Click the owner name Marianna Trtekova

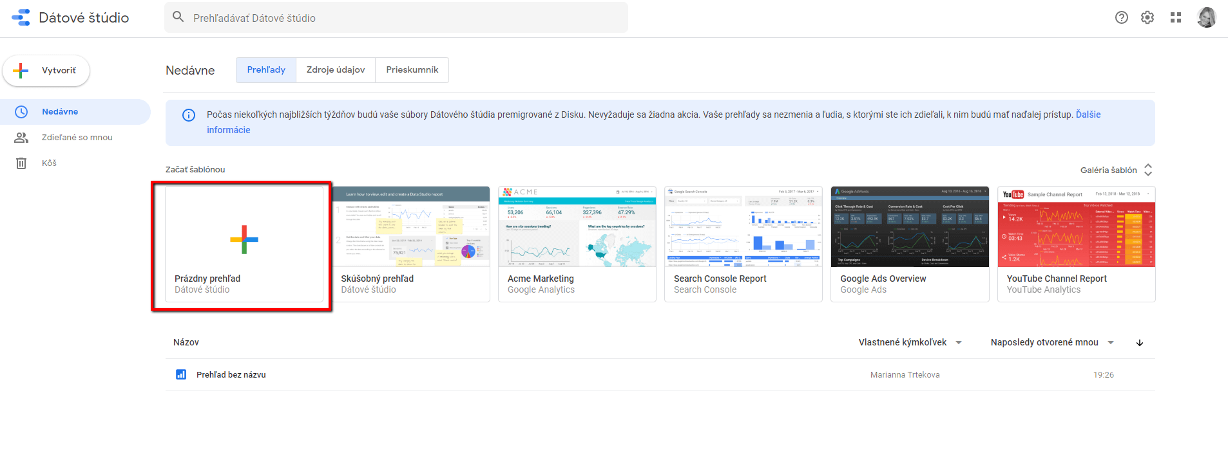905,375
